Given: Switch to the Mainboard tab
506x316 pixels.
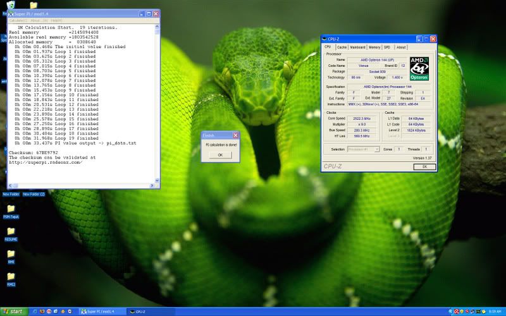Looking at the screenshot, I should tap(358, 47).
